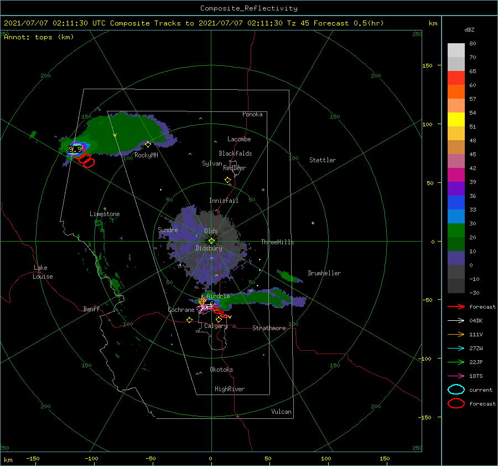Click the Ponoka label
Viewport: 498px width, 466px height.
click(x=252, y=114)
